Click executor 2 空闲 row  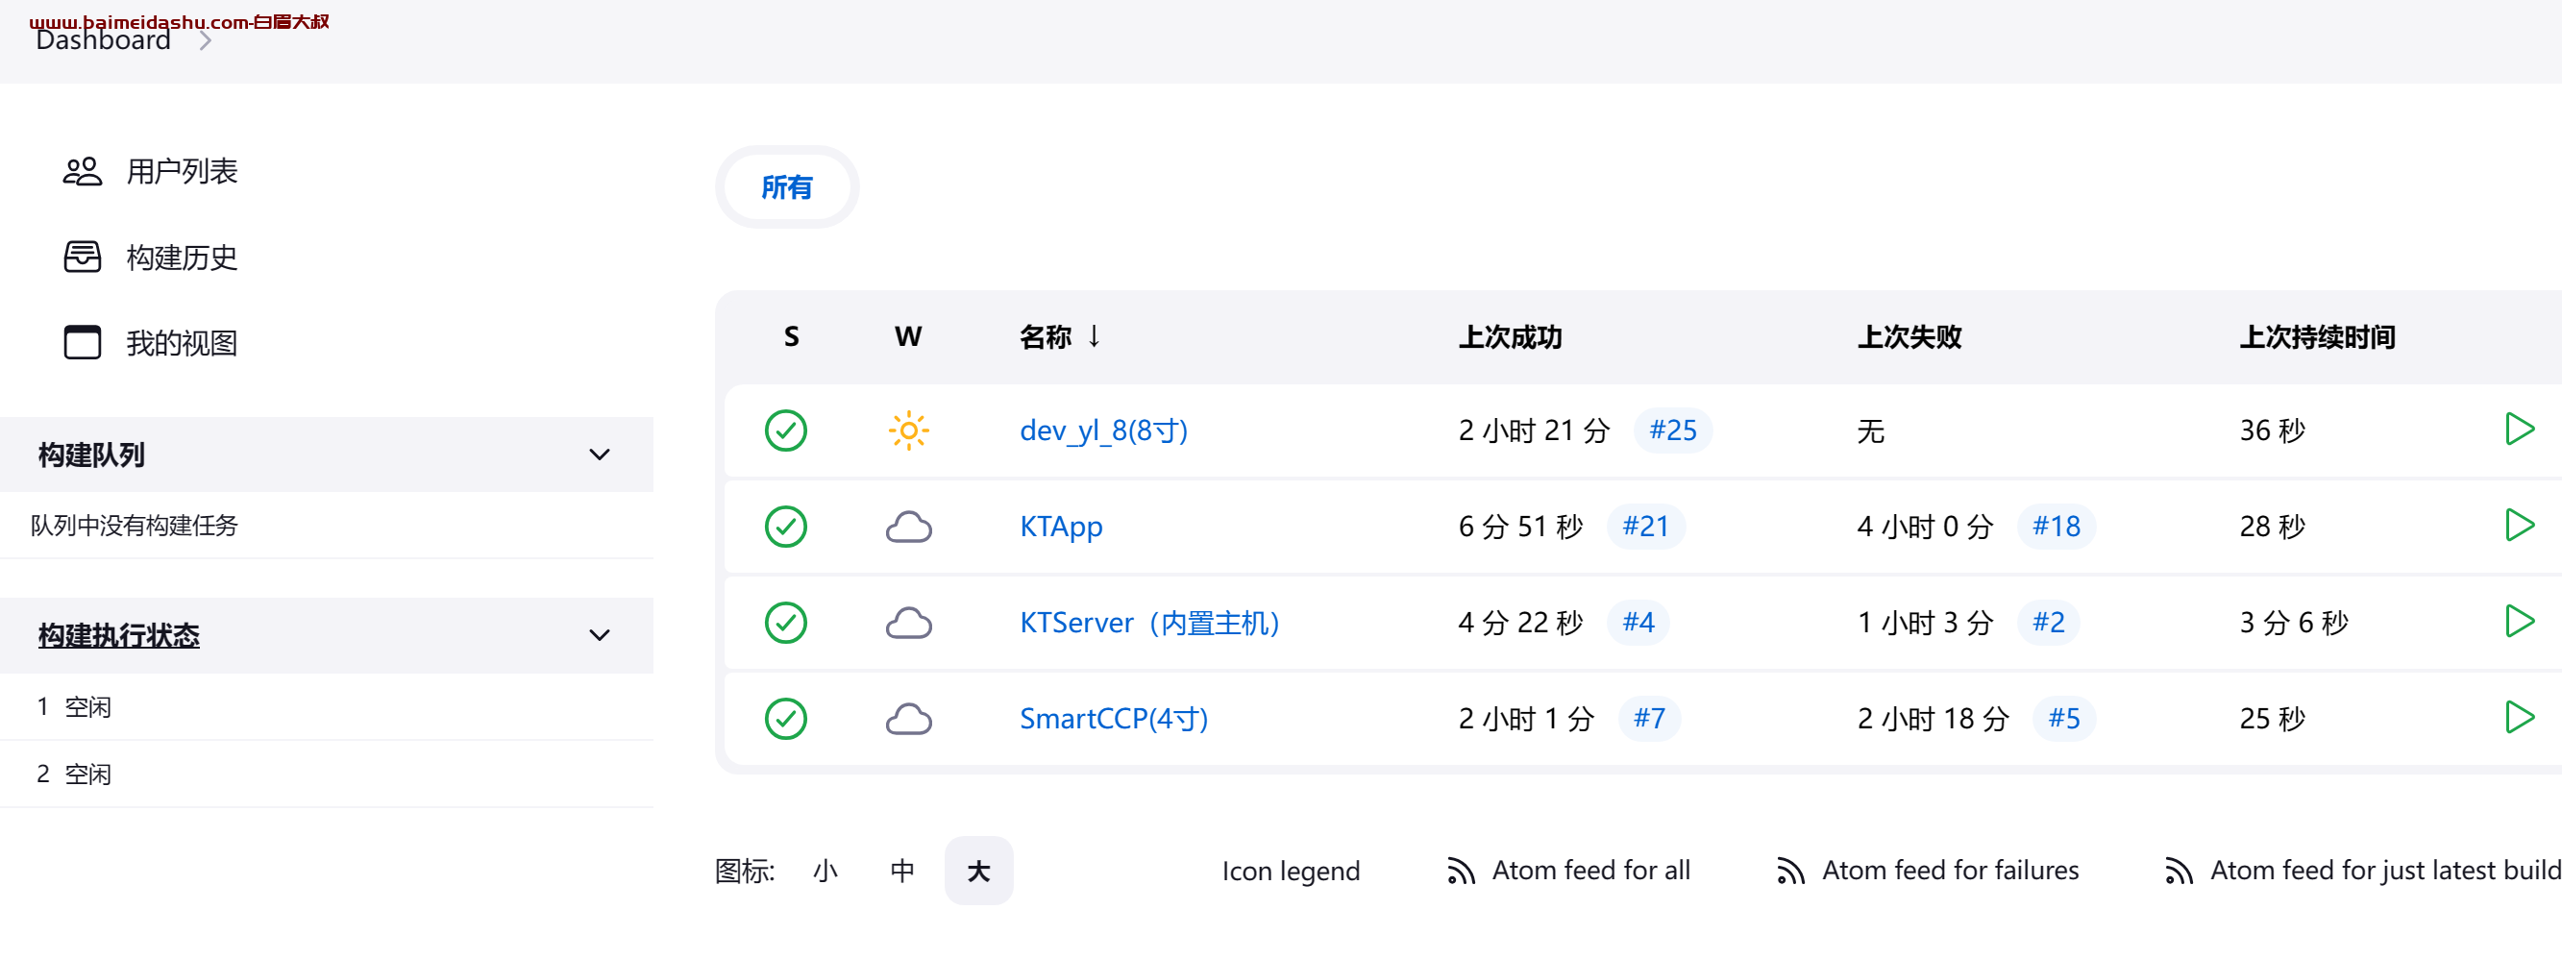326,774
